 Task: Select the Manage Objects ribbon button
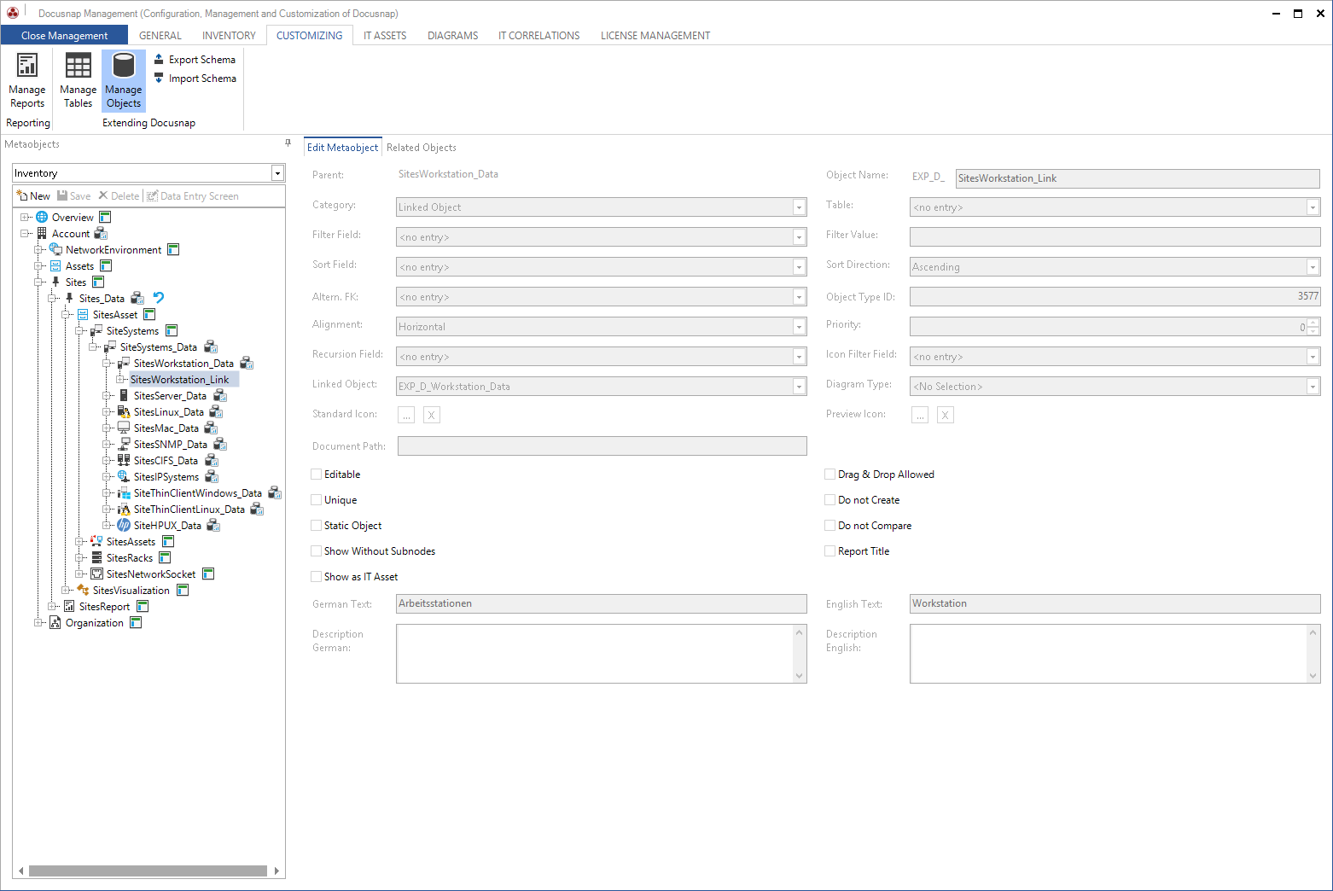pos(124,80)
